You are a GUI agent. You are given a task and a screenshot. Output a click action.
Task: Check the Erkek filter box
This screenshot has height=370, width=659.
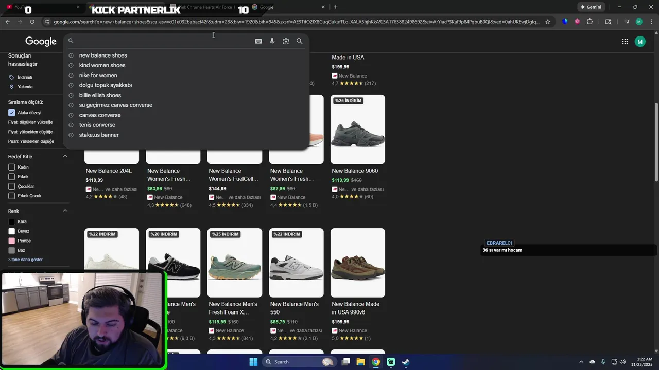(x=12, y=177)
